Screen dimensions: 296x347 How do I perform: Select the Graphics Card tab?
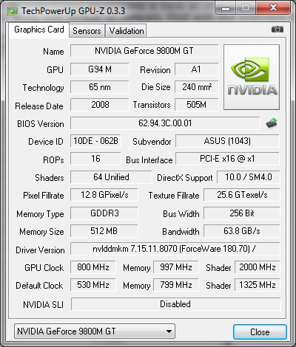(x=39, y=30)
